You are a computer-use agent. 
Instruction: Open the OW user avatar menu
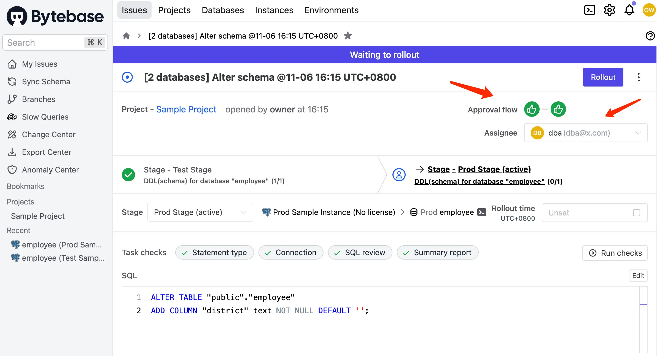coord(649,10)
